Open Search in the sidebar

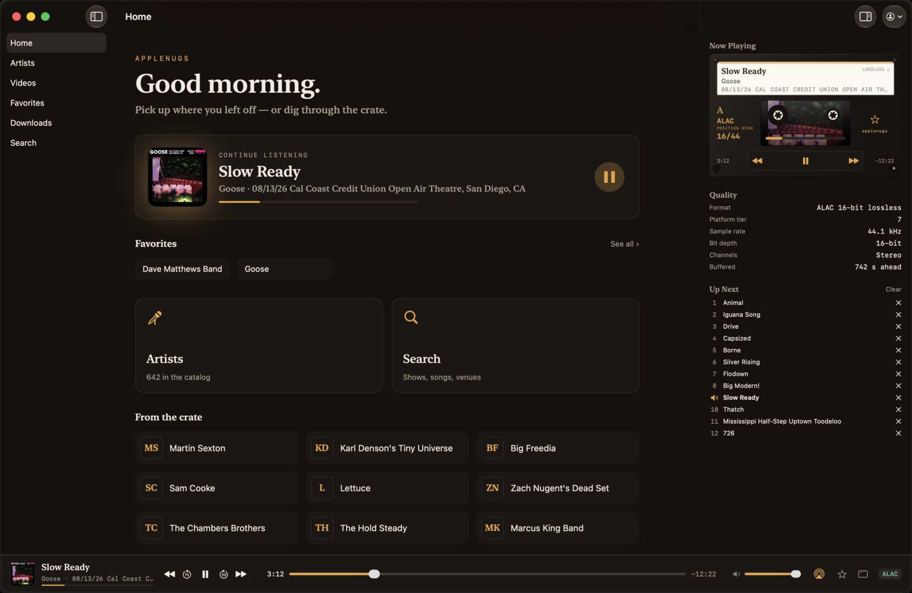(x=56, y=142)
